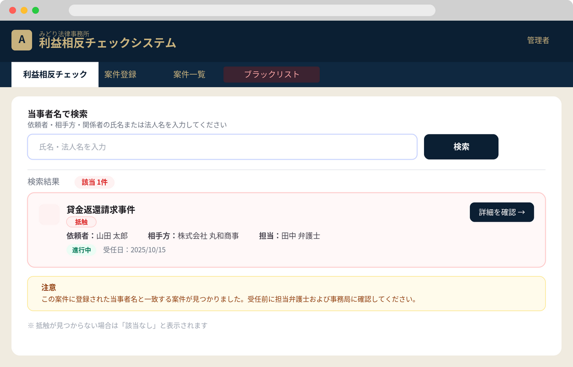Click the browser address bar
This screenshot has height=367, width=573.
(252, 11)
